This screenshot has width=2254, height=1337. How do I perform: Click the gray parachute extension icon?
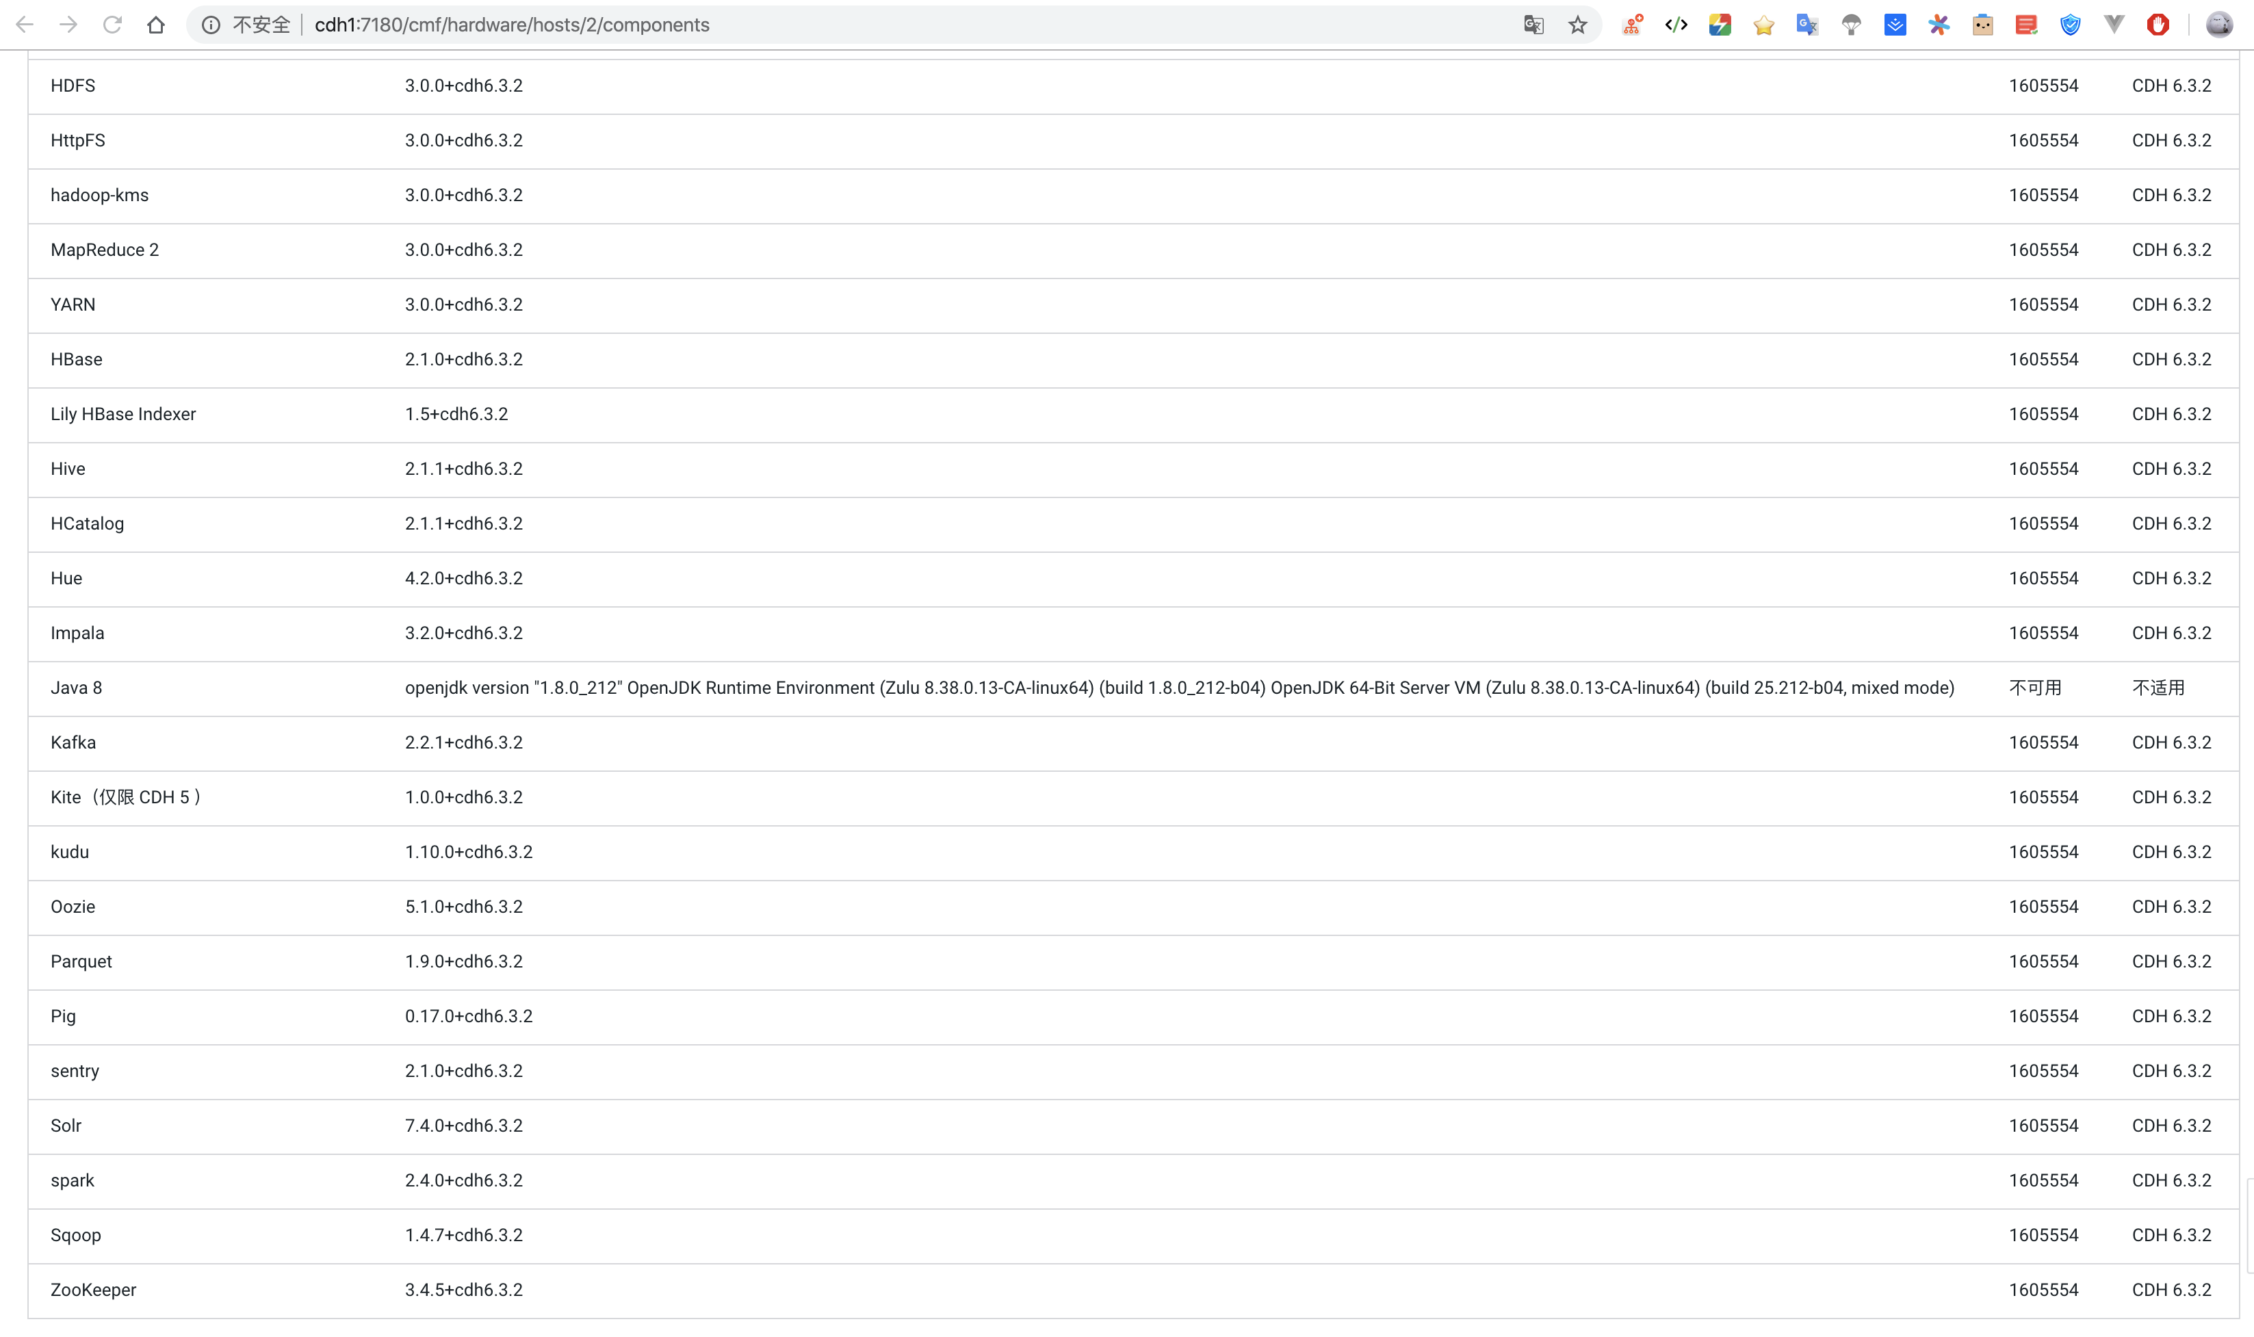pos(1852,25)
